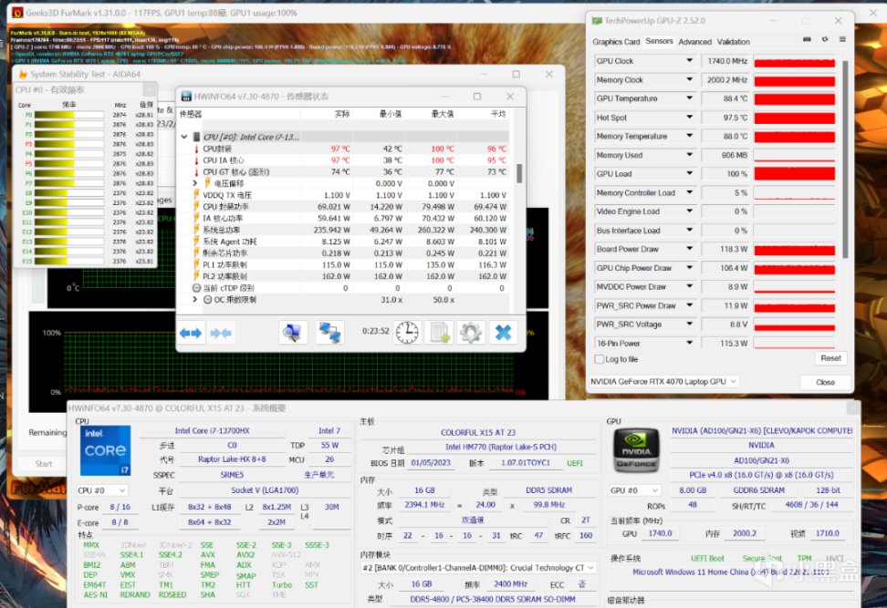Open the Hot Spot sensor dropdown in GPU-Z
887x608 pixels.
tap(689, 117)
